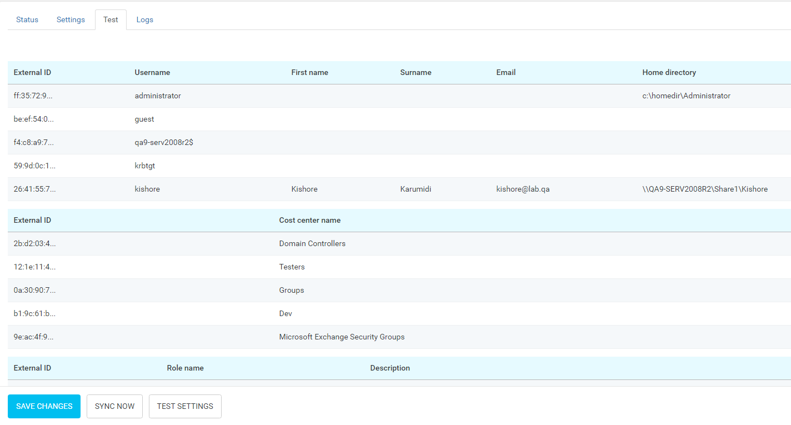Viewport: 791px width, 425px height.
Task: Select the Groups cost center
Action: (292, 290)
